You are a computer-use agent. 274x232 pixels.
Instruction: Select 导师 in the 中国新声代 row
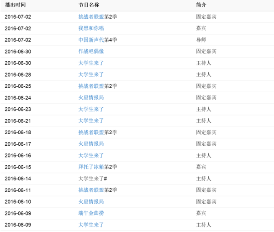tap(201, 40)
